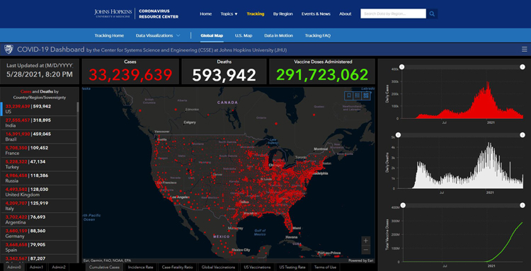Open the By Region menu item

[x=282, y=14]
